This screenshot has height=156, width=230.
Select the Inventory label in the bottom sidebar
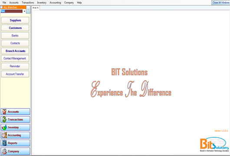pos(13,127)
